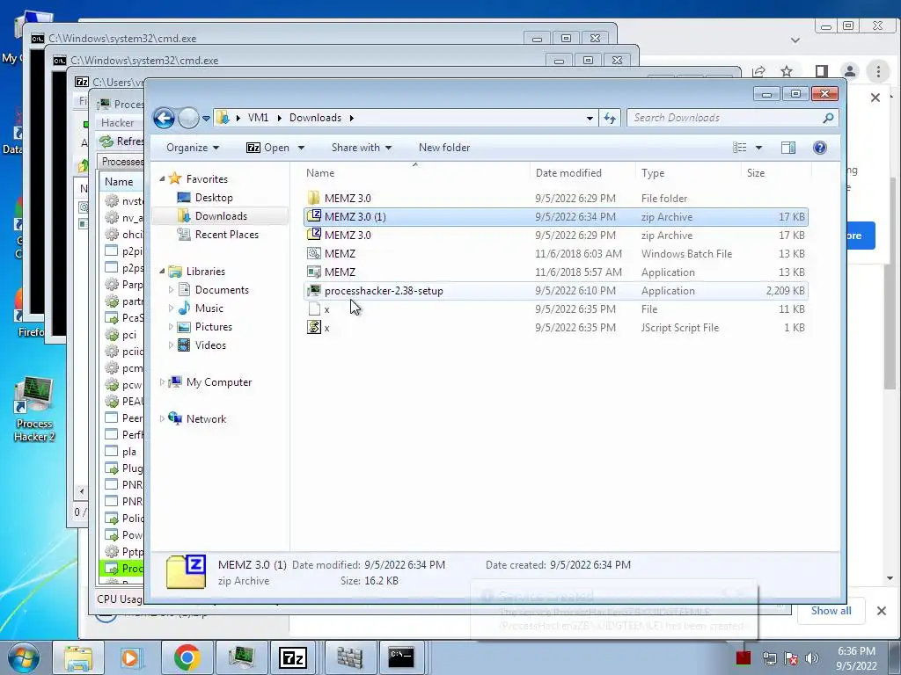Switch to firewall app on taskbar
This screenshot has width=901, height=675.
(349, 657)
